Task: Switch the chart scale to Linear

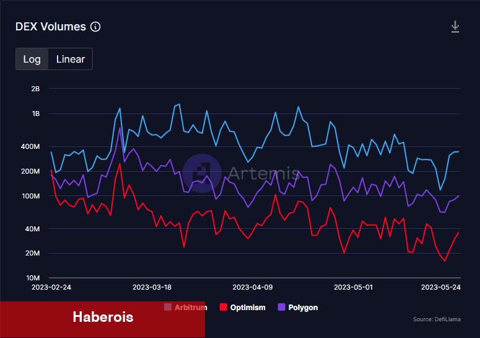Action: [x=71, y=59]
